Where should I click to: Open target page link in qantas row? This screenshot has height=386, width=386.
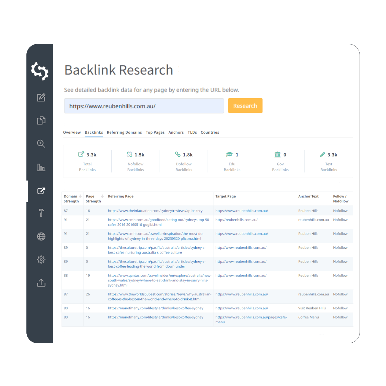click(241, 276)
